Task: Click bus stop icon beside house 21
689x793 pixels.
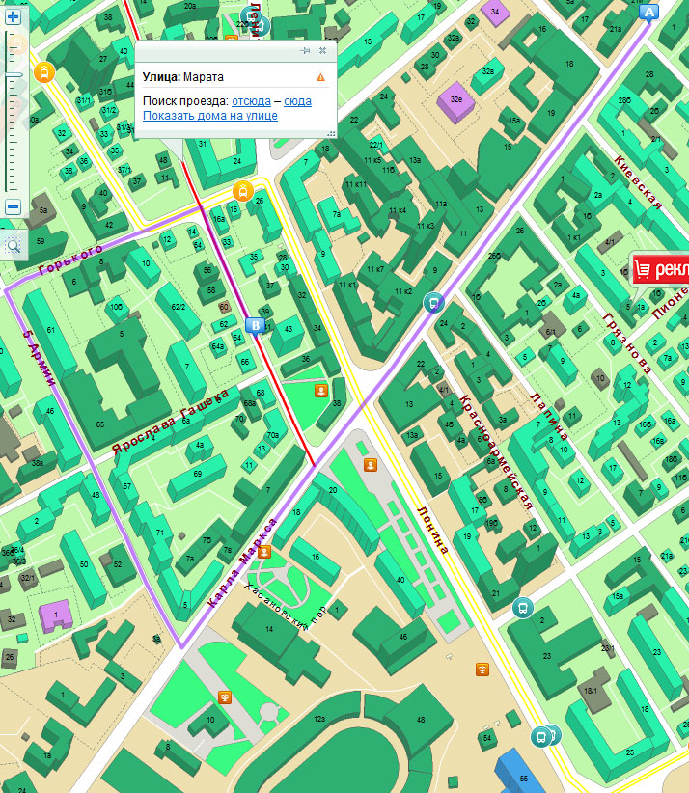Action: coord(523,608)
